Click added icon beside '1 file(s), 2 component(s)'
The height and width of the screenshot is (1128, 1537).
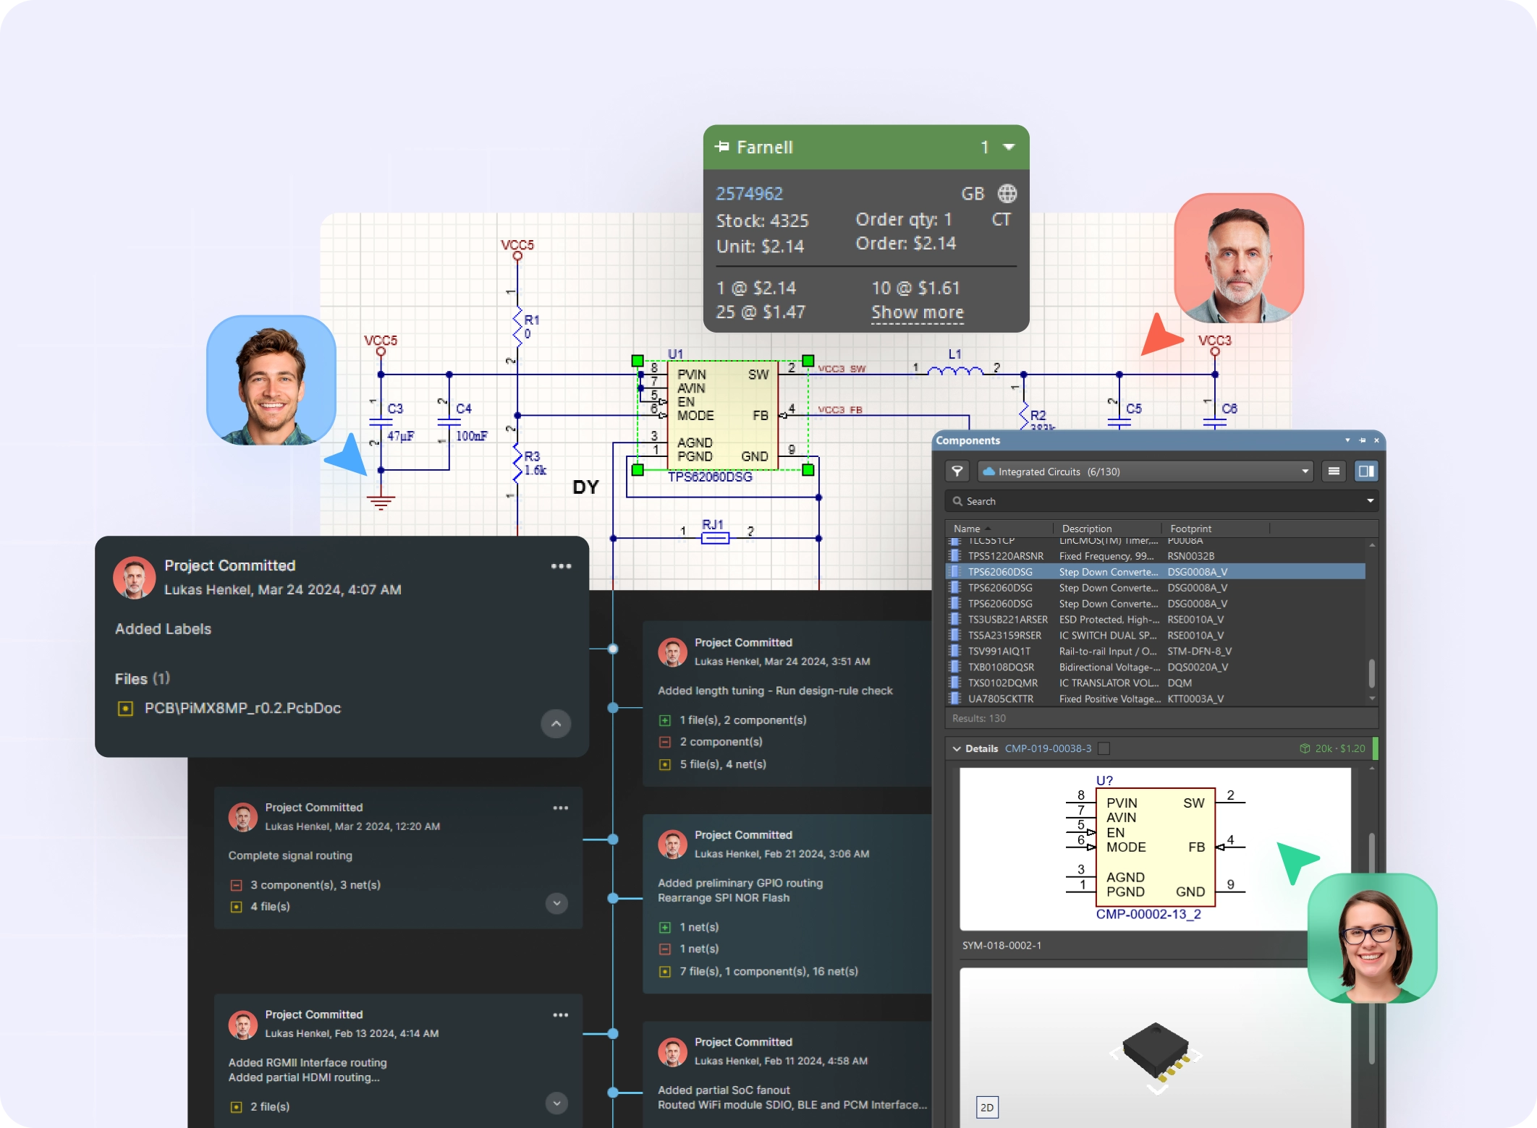coord(665,720)
